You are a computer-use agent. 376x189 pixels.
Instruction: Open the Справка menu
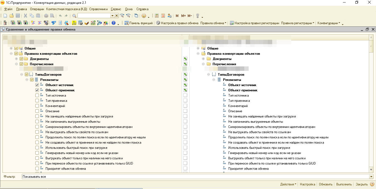[142, 9]
